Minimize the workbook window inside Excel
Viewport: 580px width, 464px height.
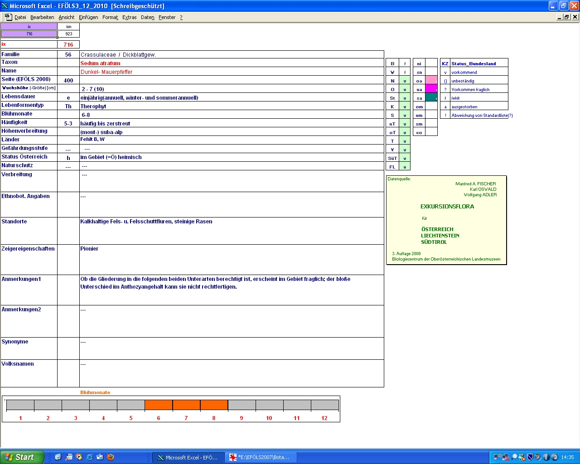(x=560, y=17)
